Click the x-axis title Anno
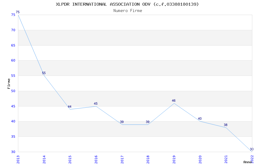The width and height of the screenshot is (255, 165). coord(247,162)
